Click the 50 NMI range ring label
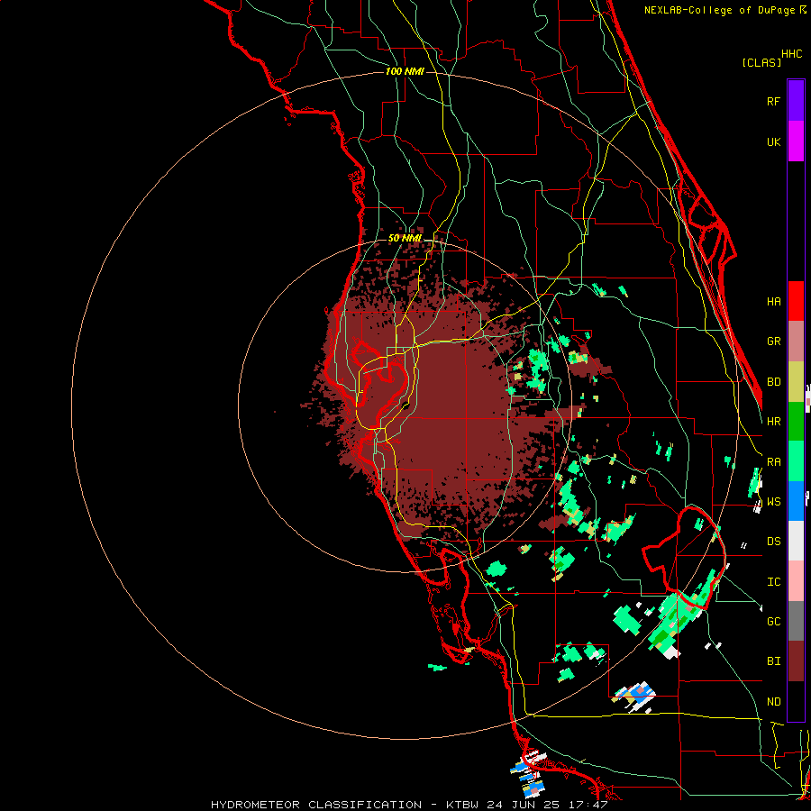 tap(405, 238)
